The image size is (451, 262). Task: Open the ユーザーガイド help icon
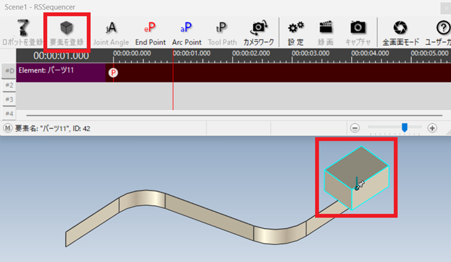(x=442, y=32)
